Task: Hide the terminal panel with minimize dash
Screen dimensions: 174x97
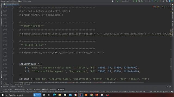Action: point(170,87)
